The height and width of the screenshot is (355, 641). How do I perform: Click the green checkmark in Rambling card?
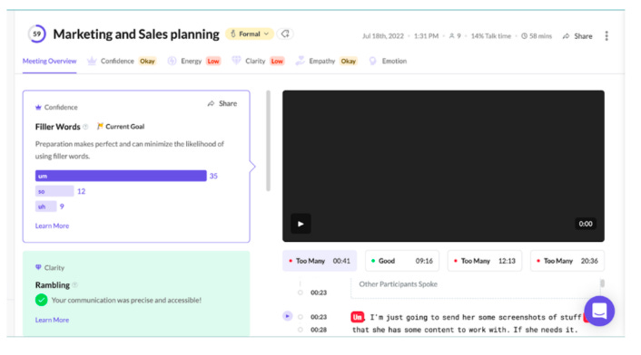[x=41, y=300]
